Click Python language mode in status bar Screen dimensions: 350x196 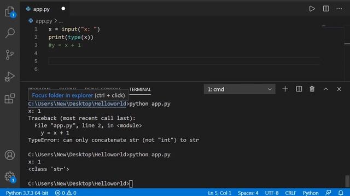pos(311,193)
